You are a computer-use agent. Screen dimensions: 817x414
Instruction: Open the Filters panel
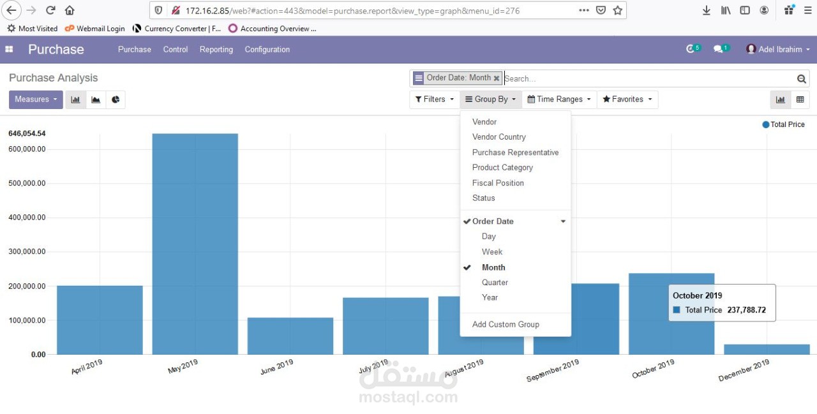[x=434, y=100]
